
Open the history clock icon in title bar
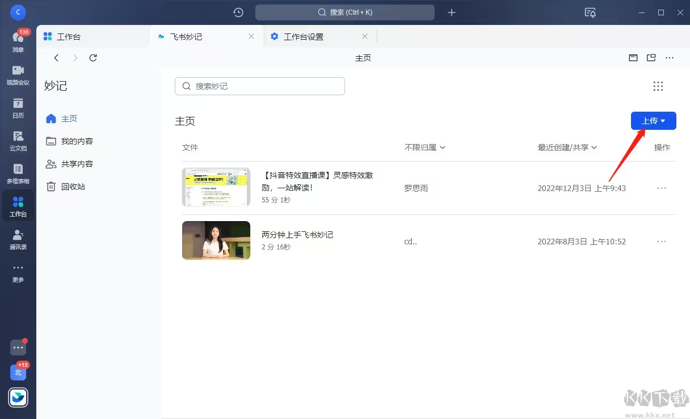[238, 12]
